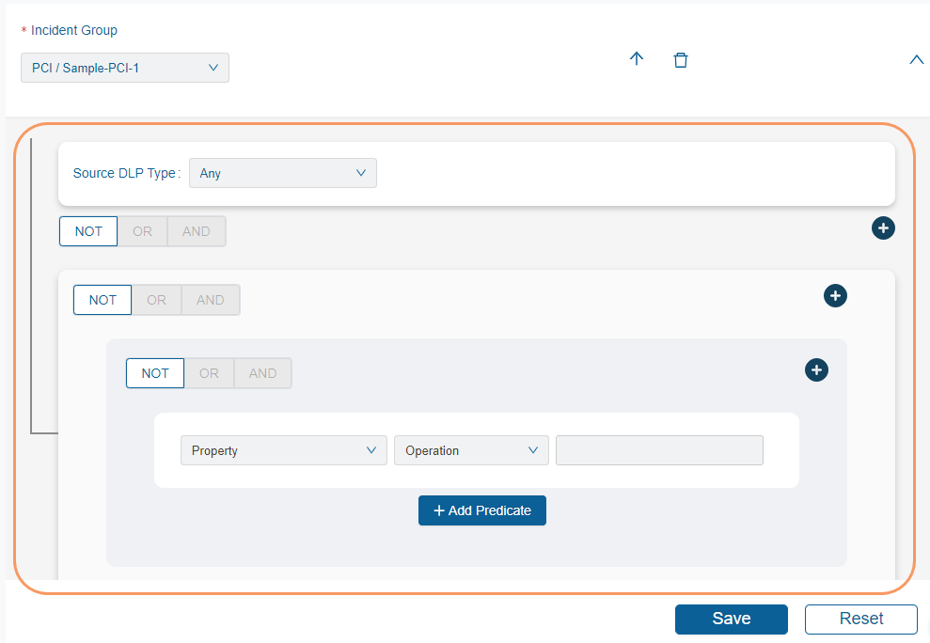Expand the Property dropdown

click(283, 450)
